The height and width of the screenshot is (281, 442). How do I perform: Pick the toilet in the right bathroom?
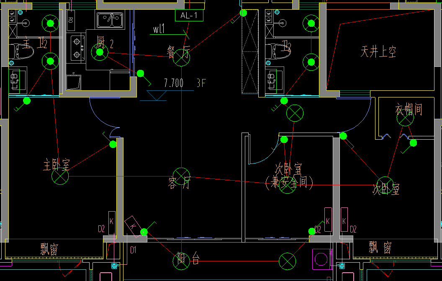coord(278,51)
